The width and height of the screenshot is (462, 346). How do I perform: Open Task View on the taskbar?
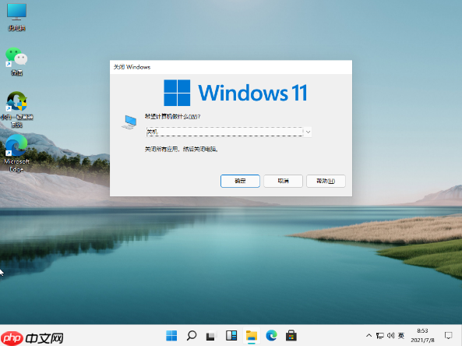coord(211,335)
